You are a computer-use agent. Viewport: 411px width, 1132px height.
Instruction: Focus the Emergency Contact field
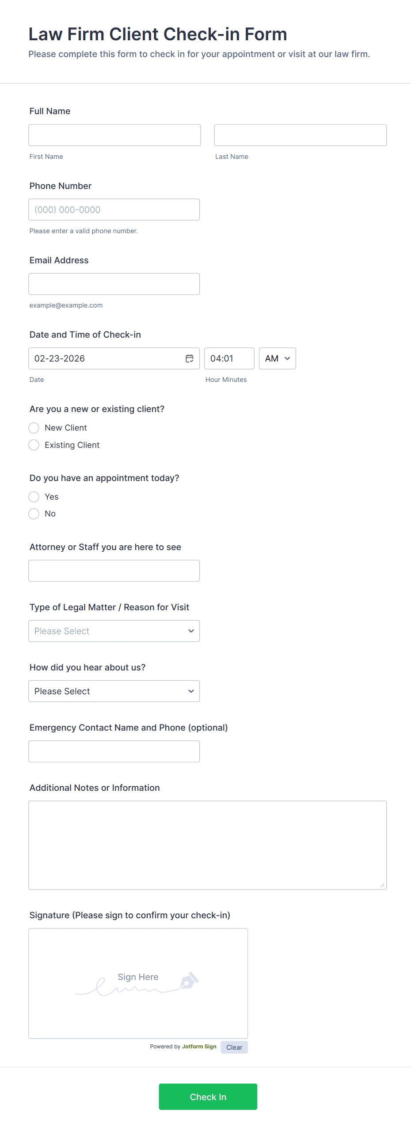point(114,751)
